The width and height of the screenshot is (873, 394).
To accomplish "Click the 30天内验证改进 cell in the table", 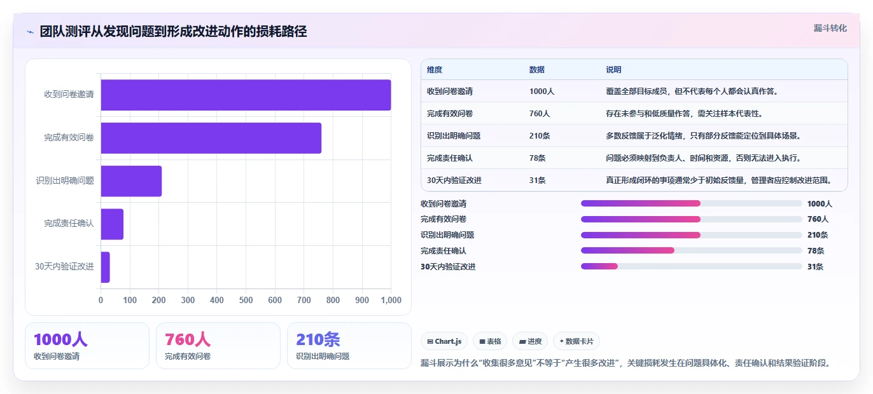I will click(x=454, y=180).
